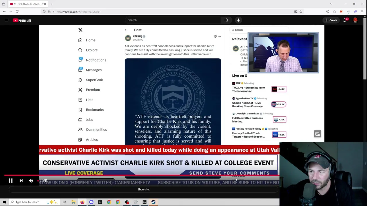
Task: Seek along the red video progress bar
Action: click(142, 175)
